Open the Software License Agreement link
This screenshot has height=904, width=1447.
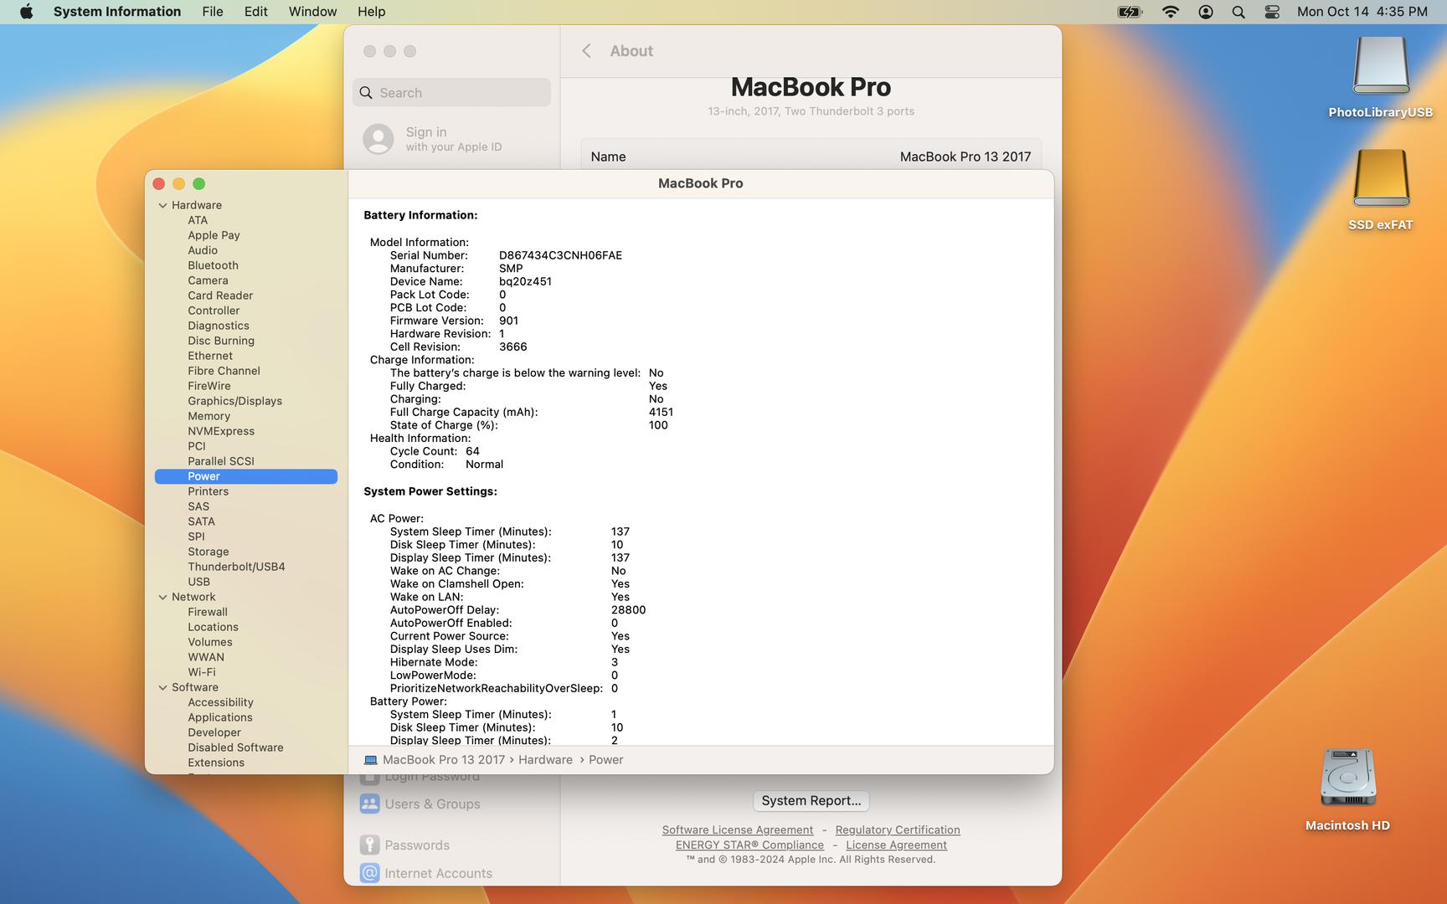pyautogui.click(x=738, y=830)
